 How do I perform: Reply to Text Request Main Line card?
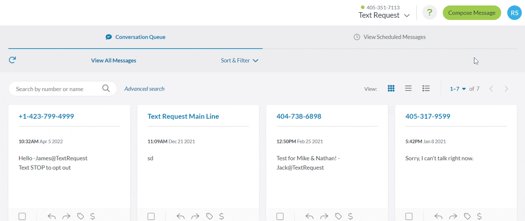(x=180, y=216)
